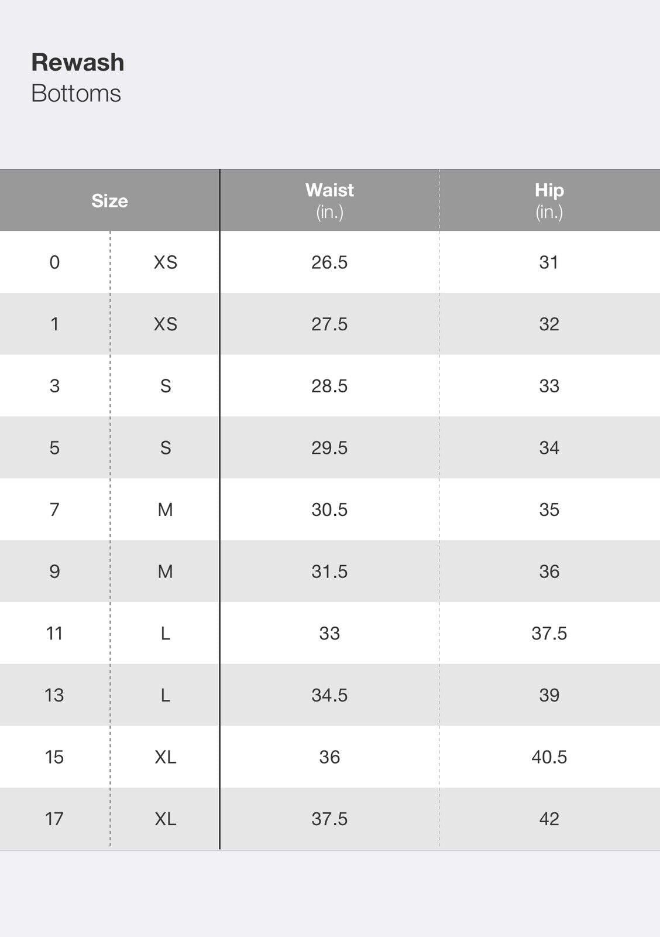The image size is (660, 937).
Task: Select the hip value 40.5
Action: click(549, 757)
